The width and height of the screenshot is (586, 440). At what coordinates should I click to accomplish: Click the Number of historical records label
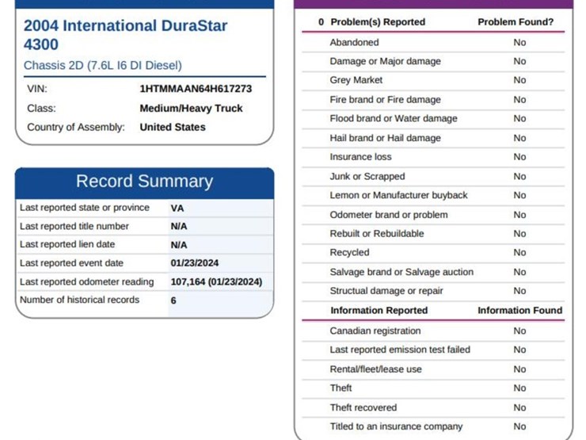(79, 300)
